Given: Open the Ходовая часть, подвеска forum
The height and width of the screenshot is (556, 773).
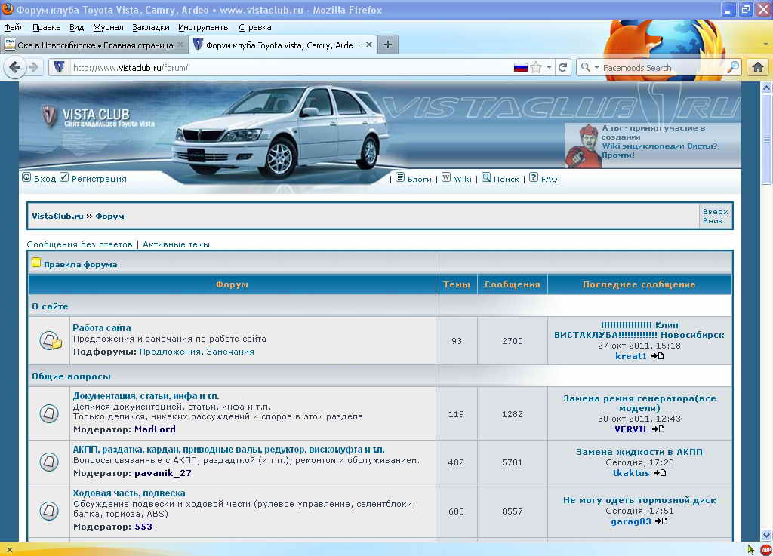Looking at the screenshot, I should tap(128, 493).
